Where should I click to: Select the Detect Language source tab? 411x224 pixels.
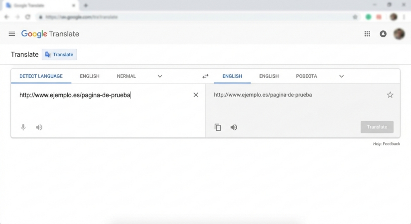(41, 76)
